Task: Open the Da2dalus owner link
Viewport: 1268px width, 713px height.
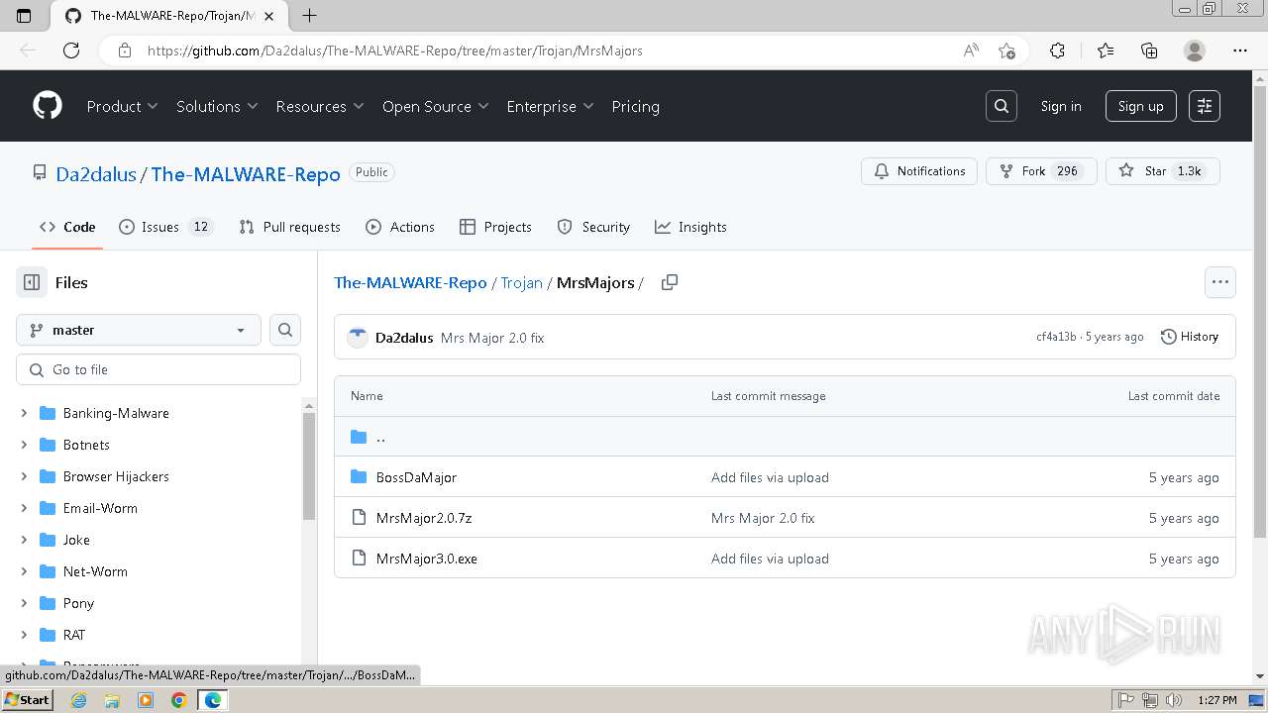Action: click(96, 174)
